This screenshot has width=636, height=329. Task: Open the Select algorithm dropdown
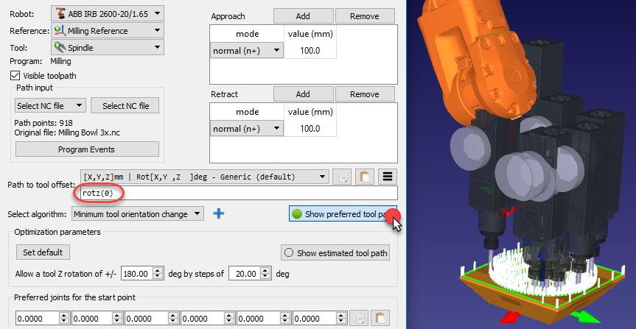pos(139,214)
